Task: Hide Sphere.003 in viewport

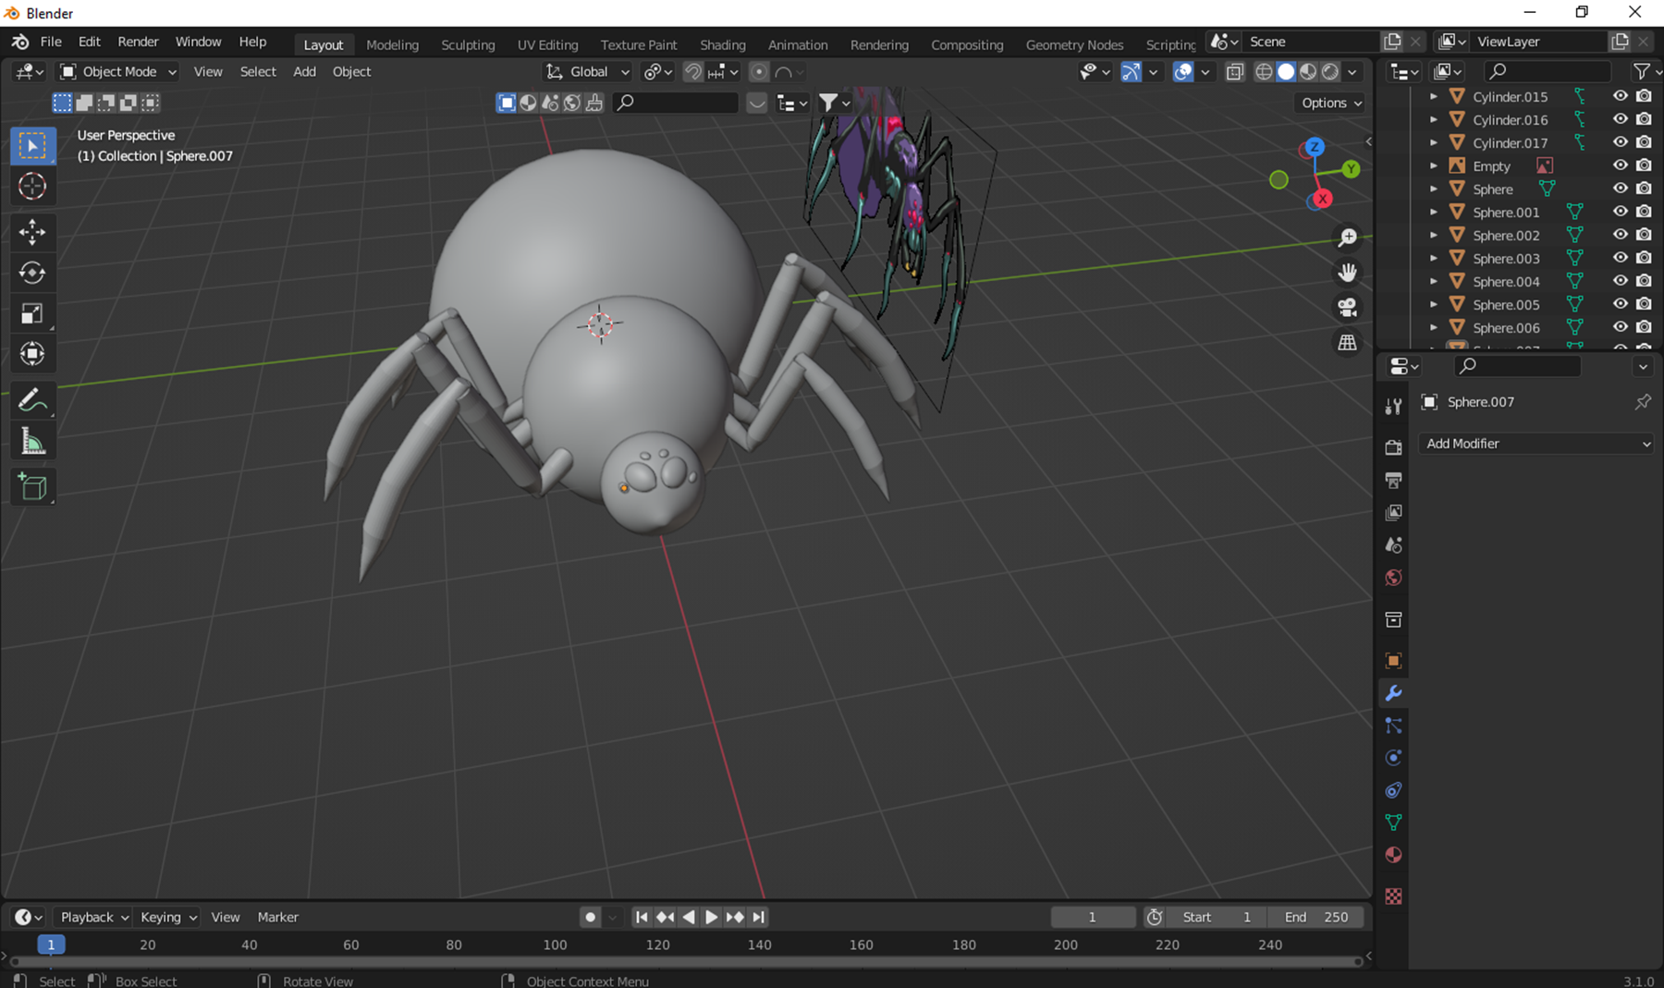Action: click(x=1621, y=258)
